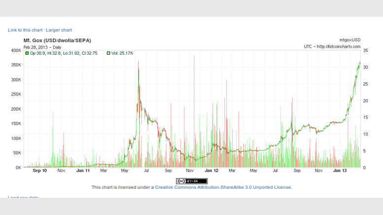Click the 'Jan 11' x-axis label
383x215 pixels.
(x=83, y=171)
